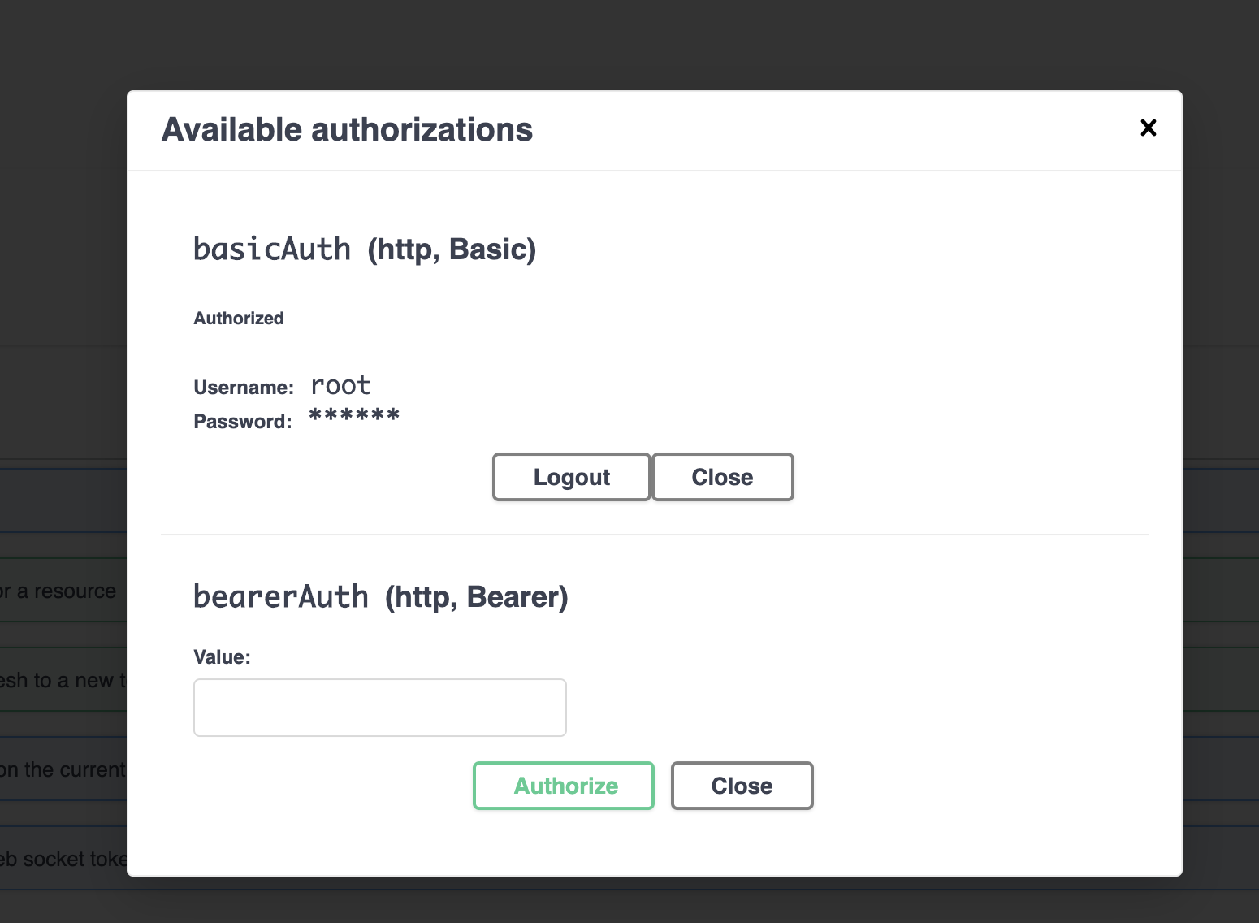
Task: Click the Username field label
Action: click(x=243, y=388)
